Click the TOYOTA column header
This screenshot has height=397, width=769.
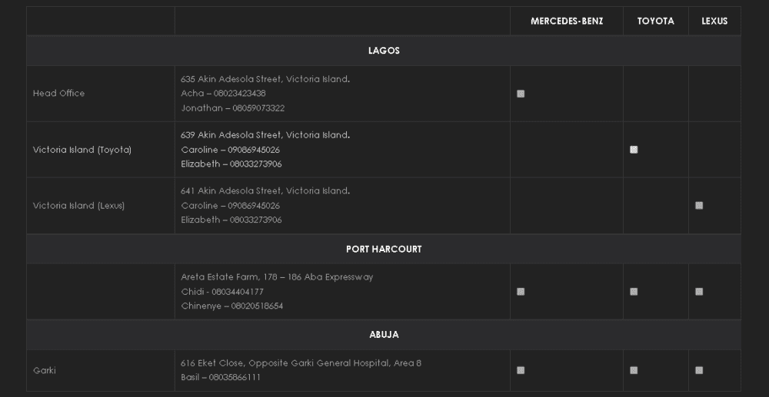655,22
